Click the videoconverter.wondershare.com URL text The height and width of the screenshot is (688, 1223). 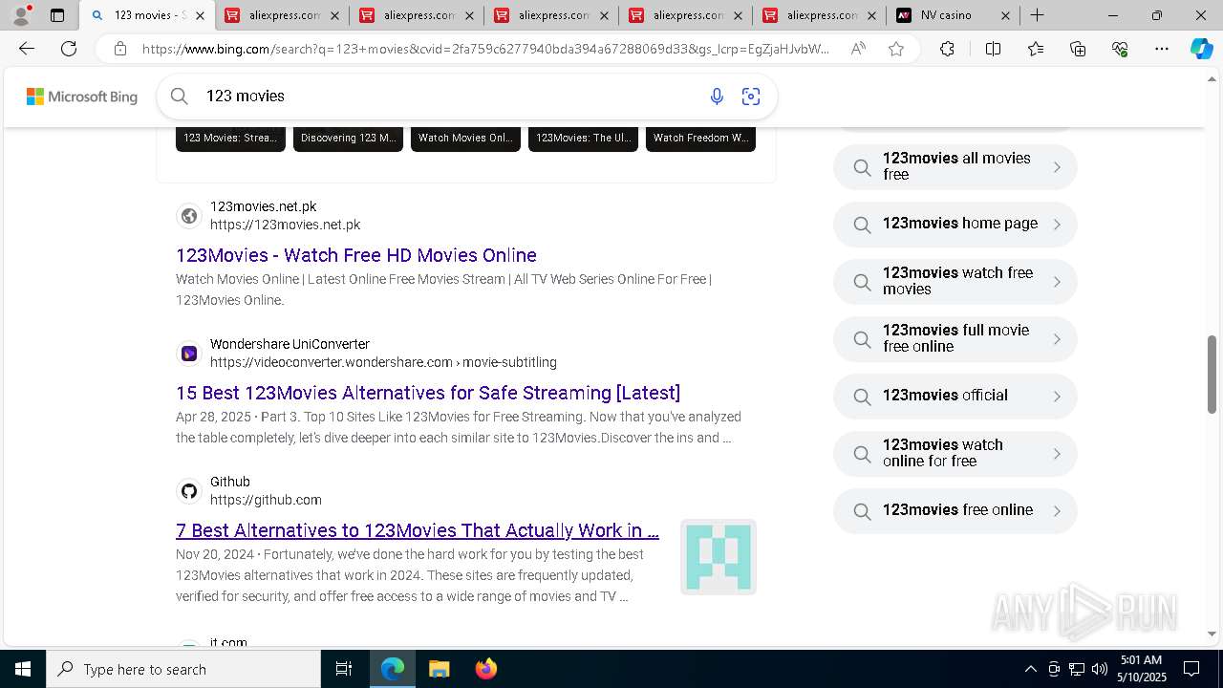pos(383,362)
